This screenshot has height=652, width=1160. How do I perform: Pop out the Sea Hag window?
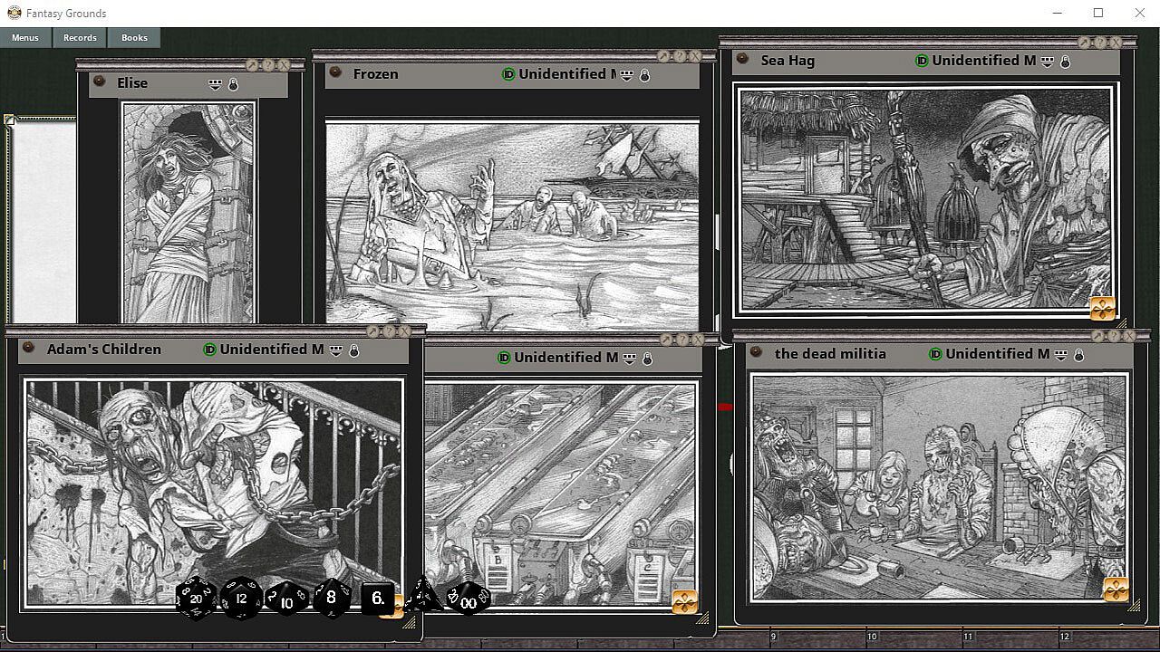tap(1085, 43)
